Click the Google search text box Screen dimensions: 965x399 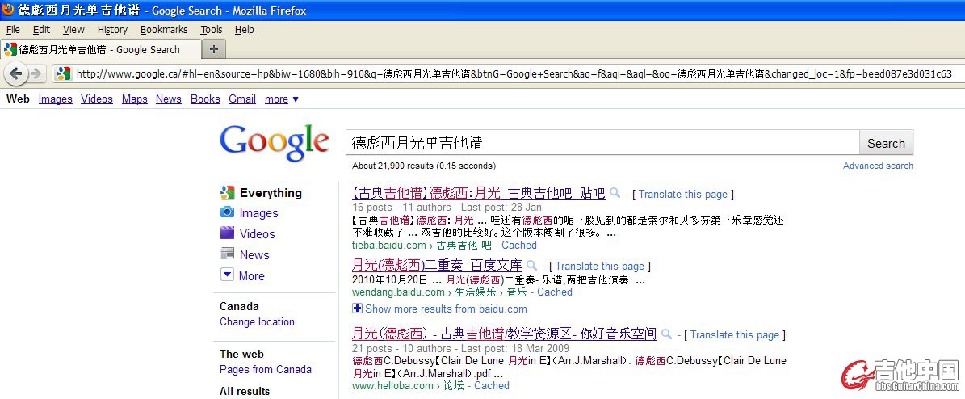click(x=602, y=143)
